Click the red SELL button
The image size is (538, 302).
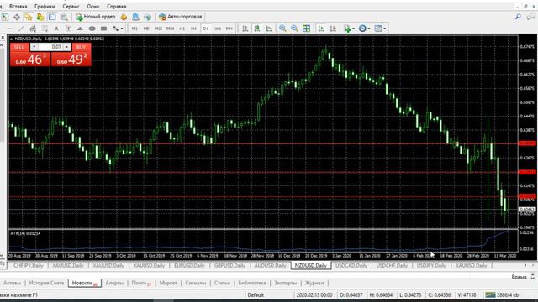point(19,47)
